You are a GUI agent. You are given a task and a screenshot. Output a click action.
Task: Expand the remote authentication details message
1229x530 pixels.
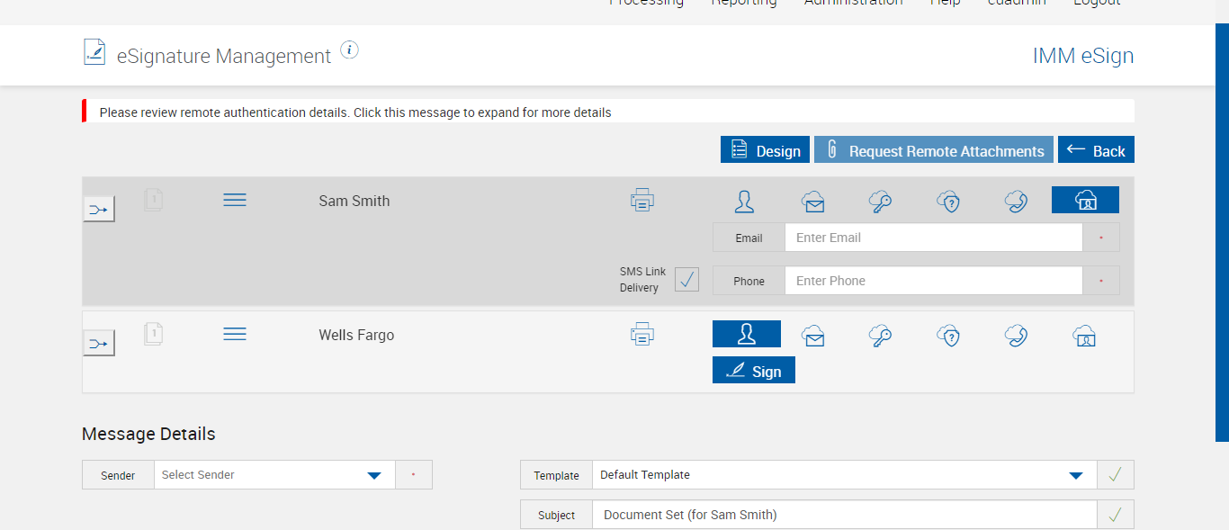point(354,112)
